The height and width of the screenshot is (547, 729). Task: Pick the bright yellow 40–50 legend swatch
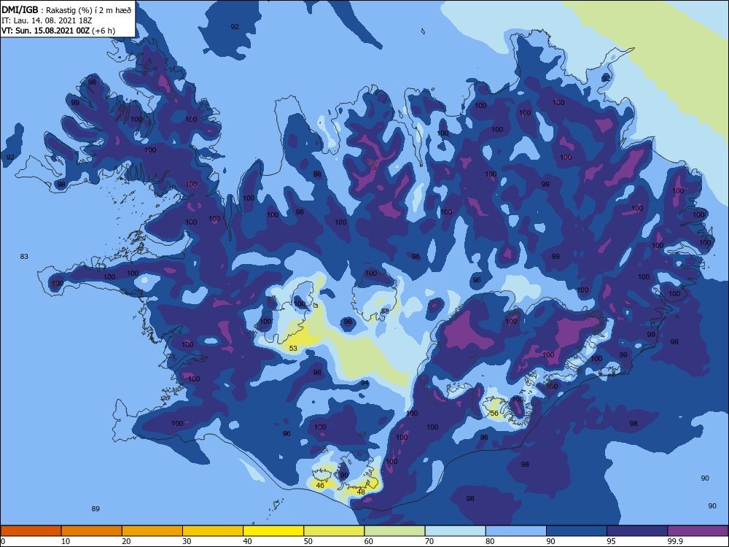point(273,531)
